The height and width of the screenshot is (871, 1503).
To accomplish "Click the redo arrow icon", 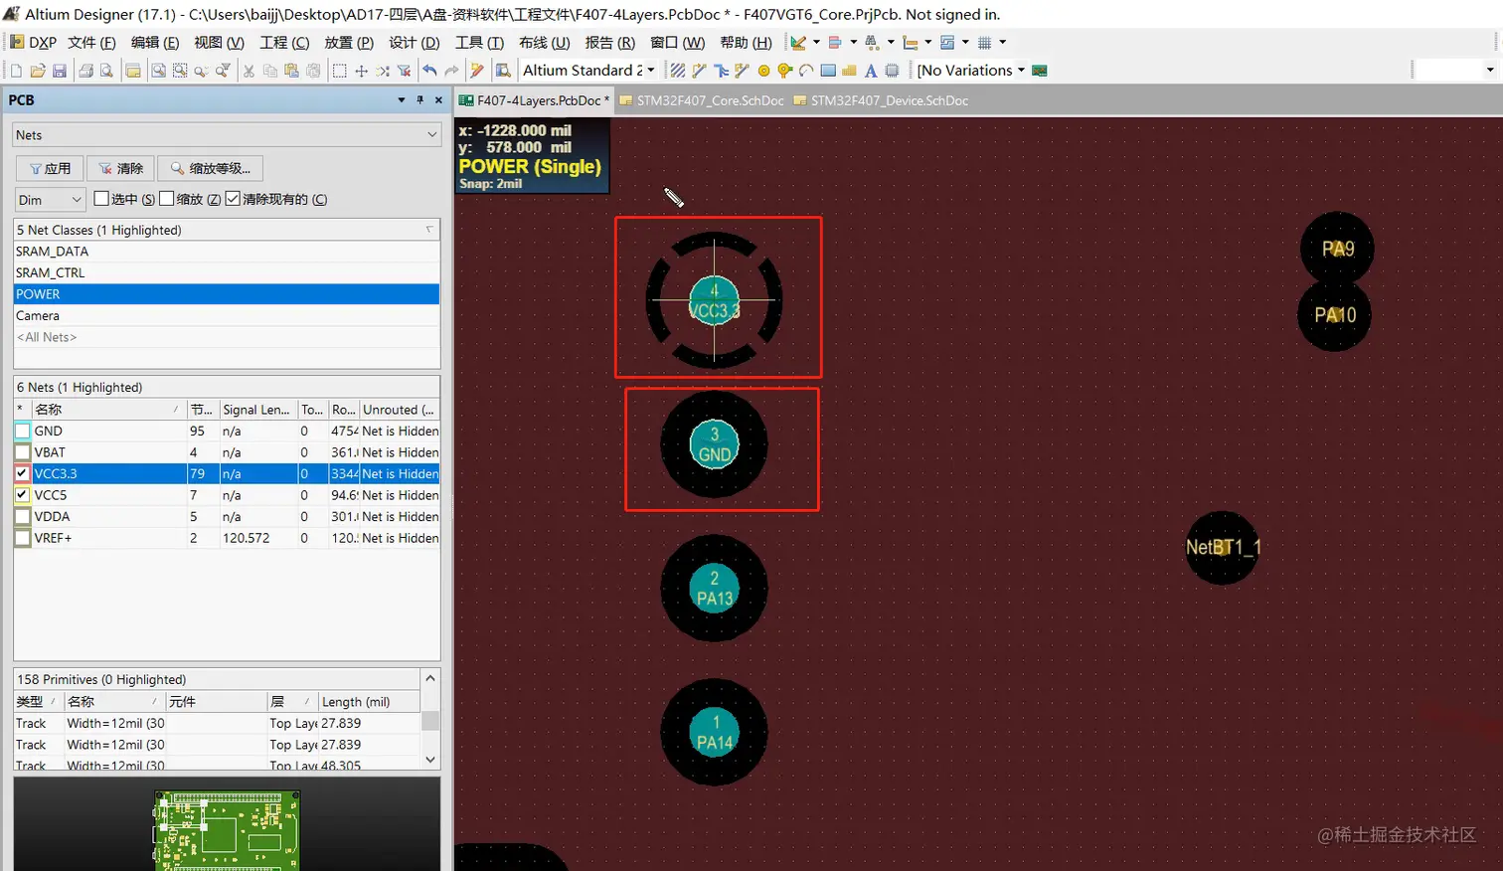I will [451, 71].
